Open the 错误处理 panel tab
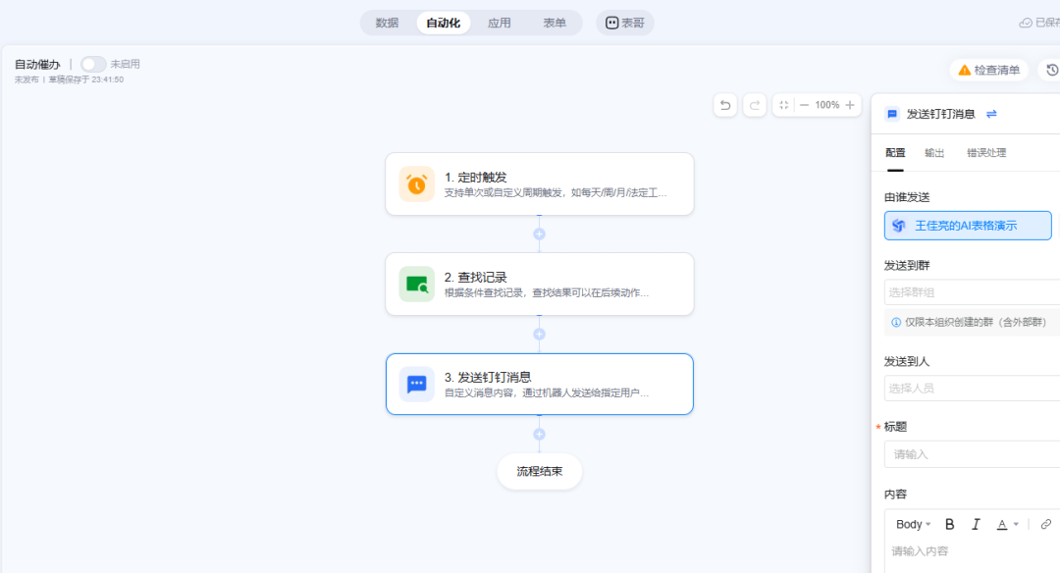The height and width of the screenshot is (573, 1060). click(x=986, y=153)
